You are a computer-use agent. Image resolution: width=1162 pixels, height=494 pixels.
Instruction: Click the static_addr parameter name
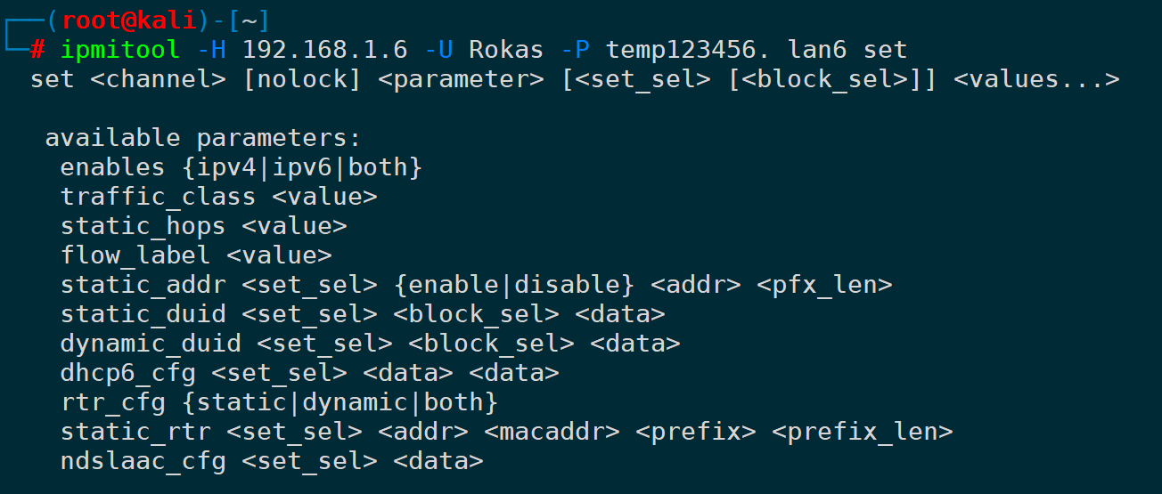[143, 285]
